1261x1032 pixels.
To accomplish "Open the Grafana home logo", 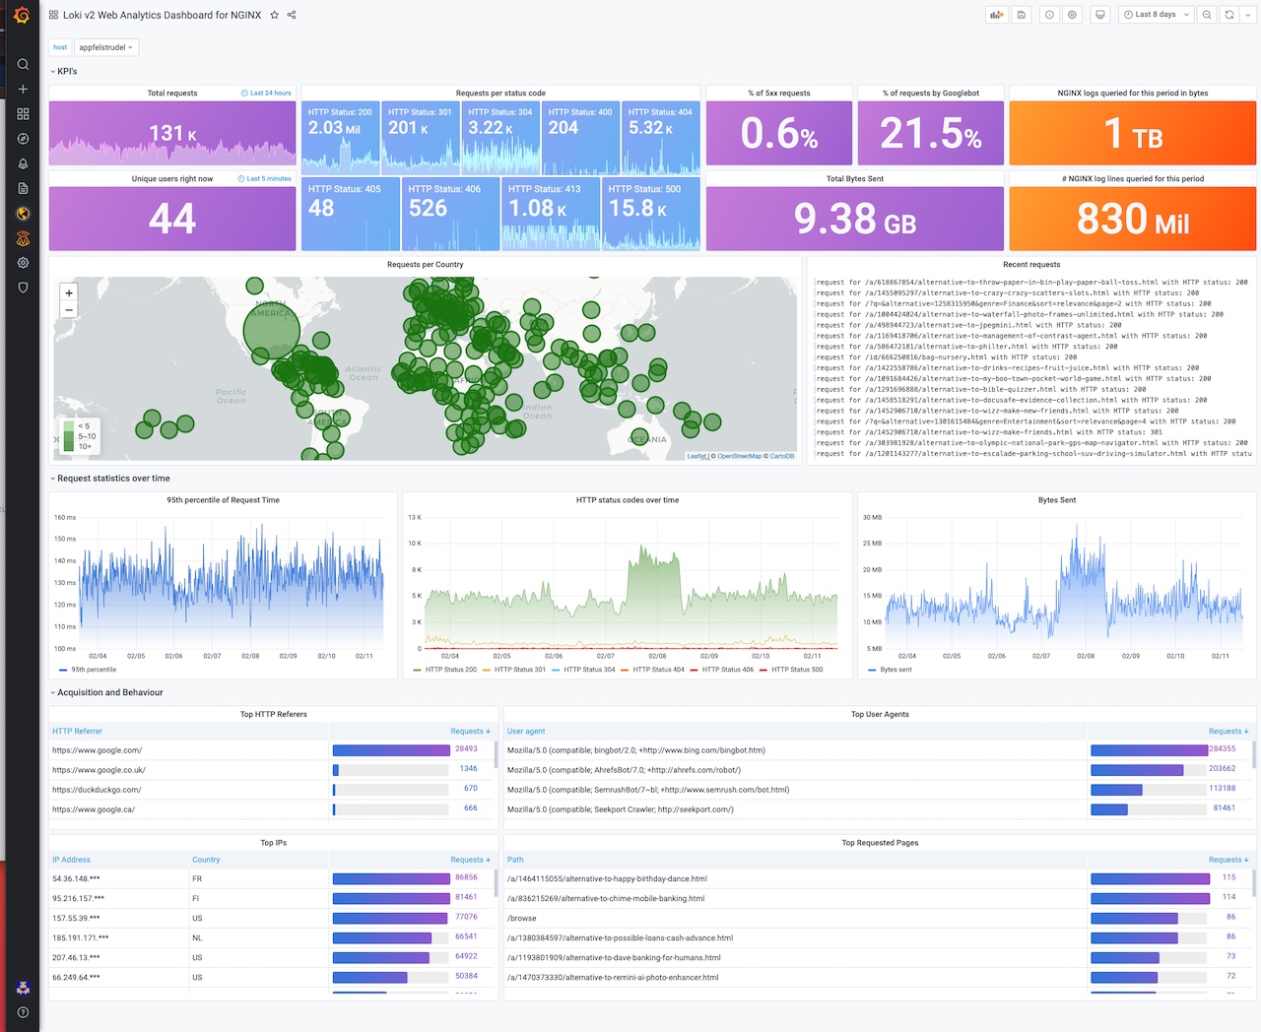I will pyautogui.click(x=22, y=16).
